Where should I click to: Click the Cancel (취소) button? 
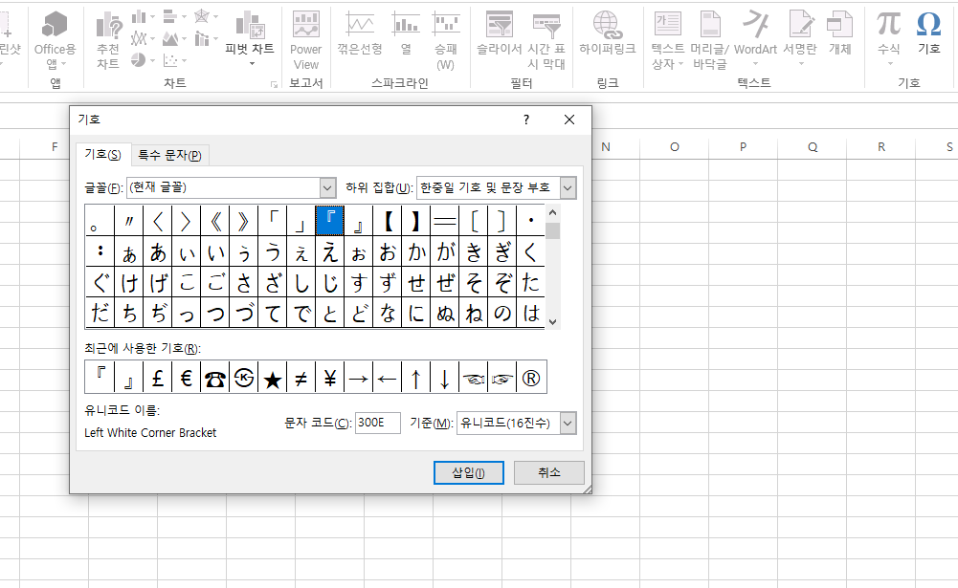click(x=549, y=472)
